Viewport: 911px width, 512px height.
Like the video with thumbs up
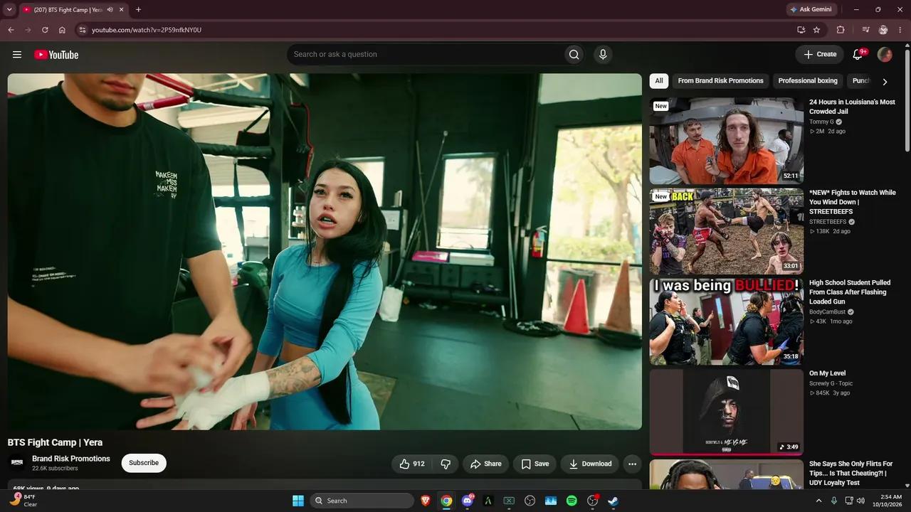[412, 464]
